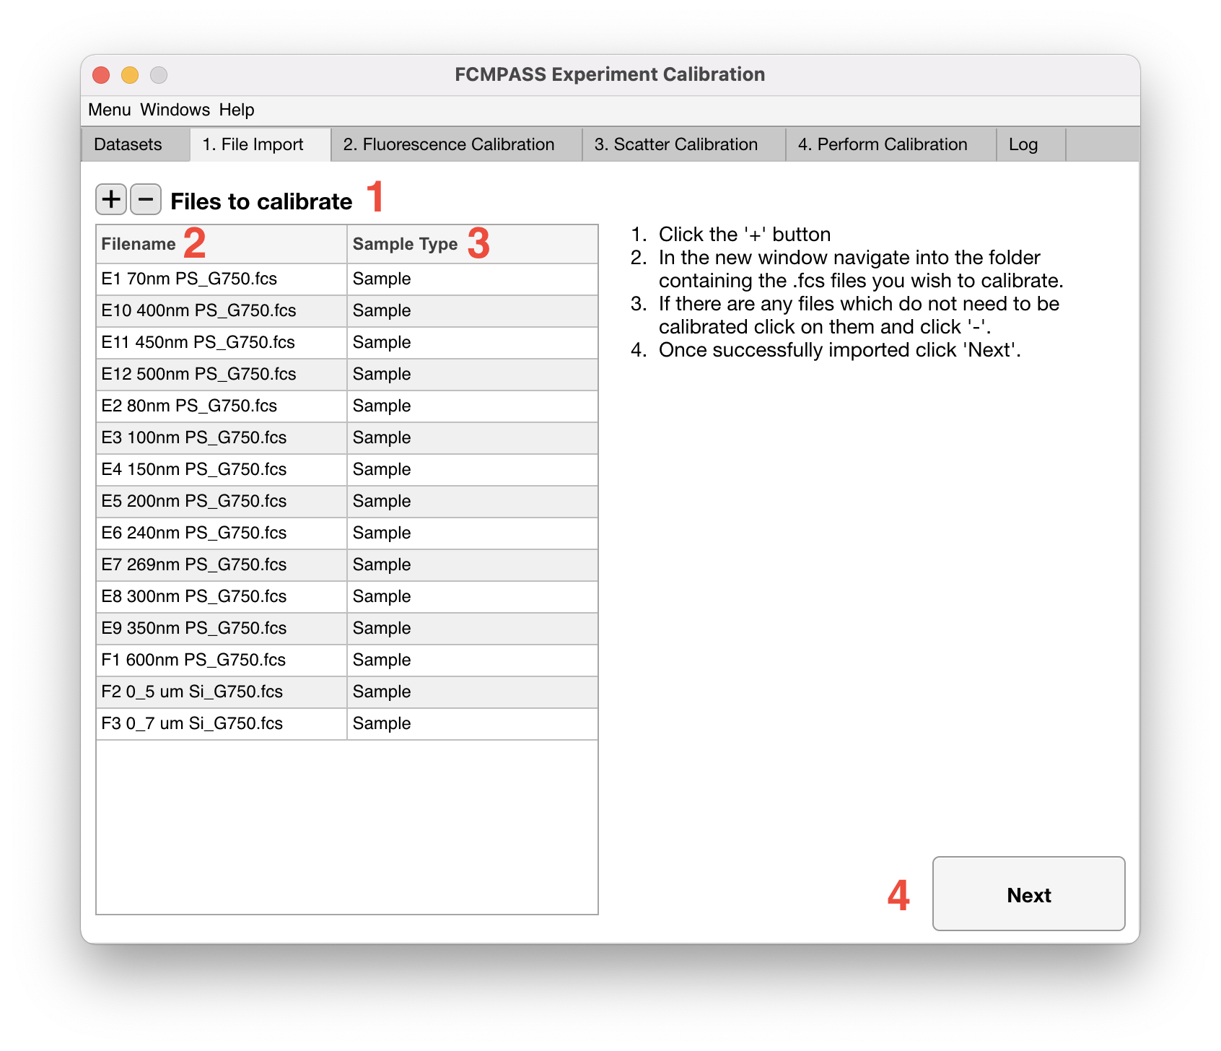1221x1051 pixels.
Task: Click the Sample Type column header
Action: click(x=473, y=244)
